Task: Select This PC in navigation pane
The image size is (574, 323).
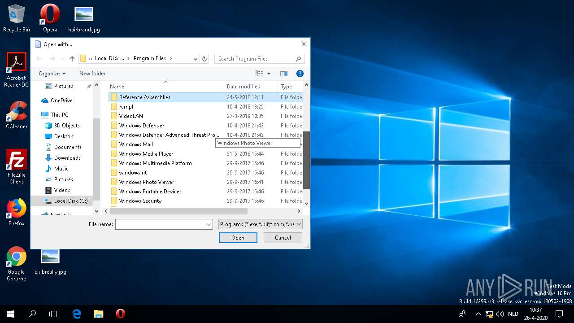Action: point(59,115)
